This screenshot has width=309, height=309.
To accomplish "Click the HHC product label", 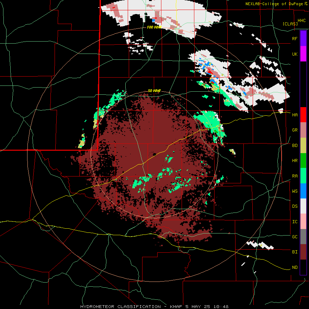I will coord(302,21).
